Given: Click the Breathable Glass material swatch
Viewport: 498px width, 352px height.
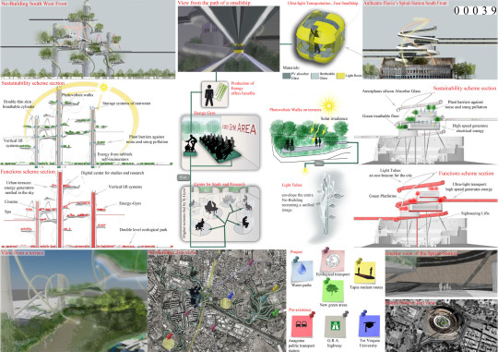Looking at the screenshot, I should pos(314,76).
